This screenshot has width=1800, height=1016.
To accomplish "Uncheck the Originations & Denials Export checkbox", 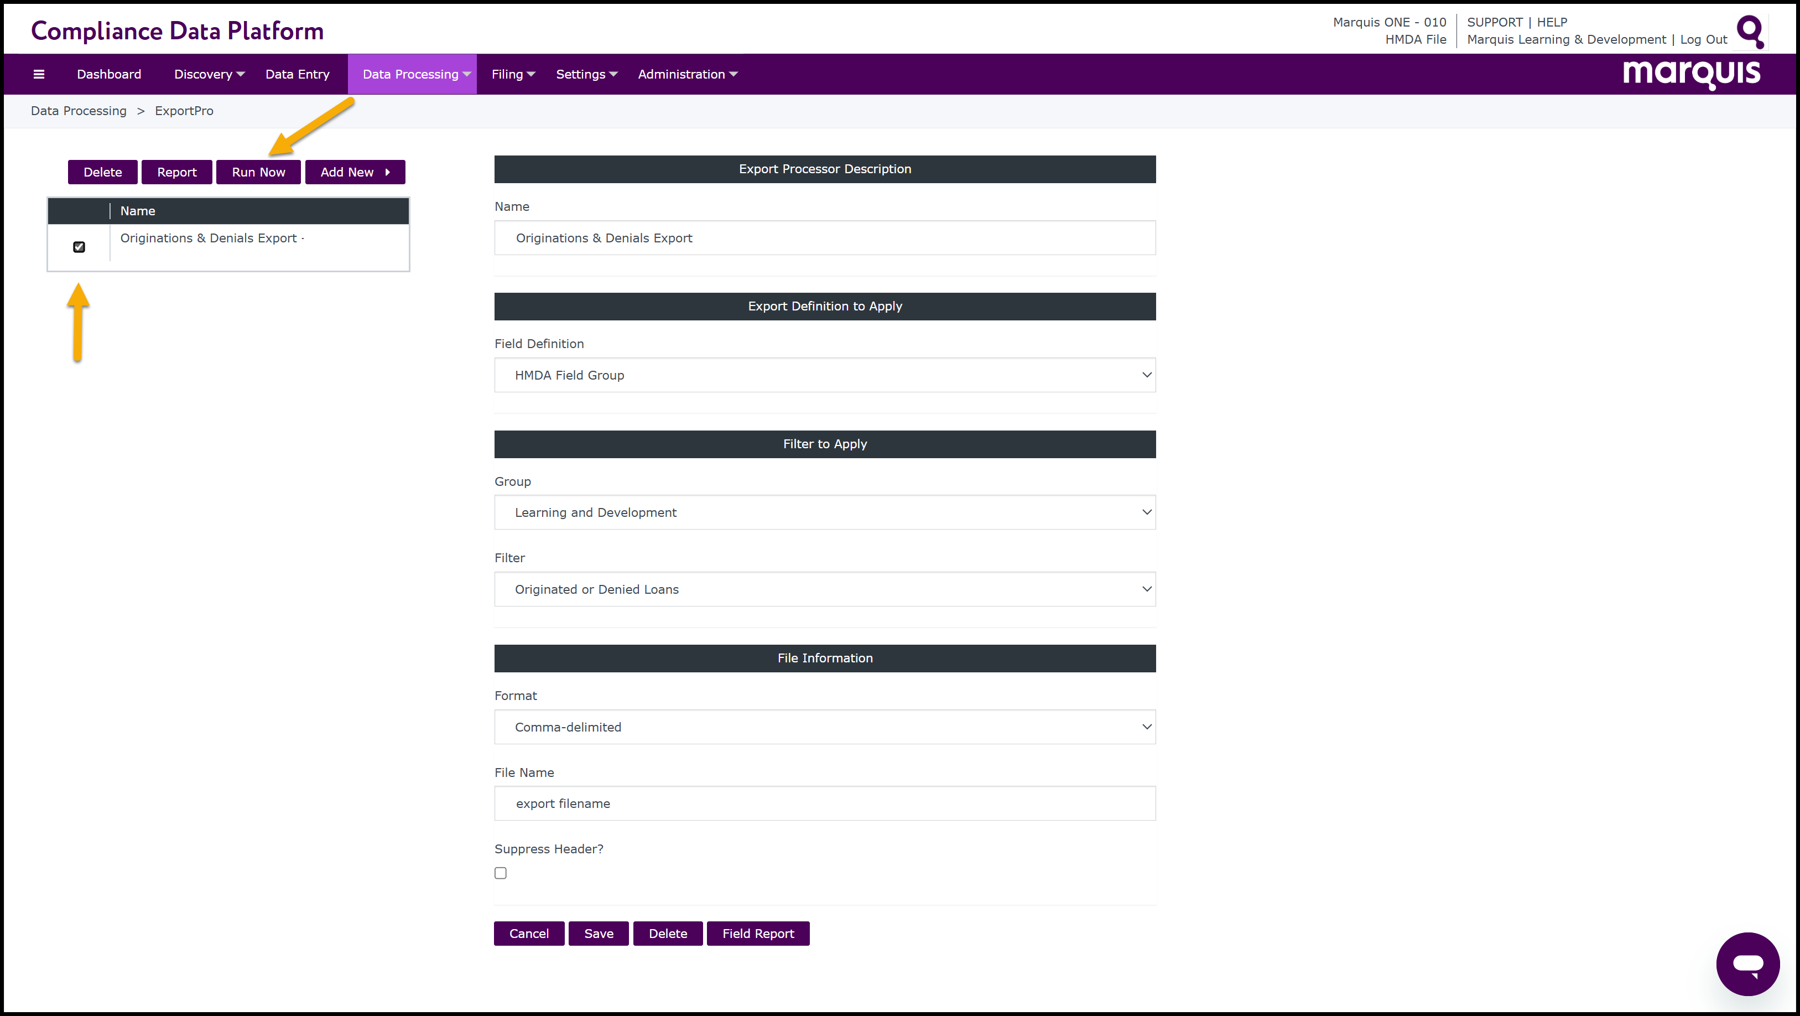I will click(79, 247).
